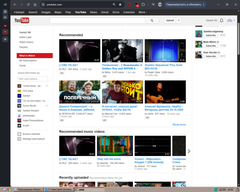This screenshot has width=240, height=192.
Task: Add new item with sidebar plus icon
Action: (5, 39)
